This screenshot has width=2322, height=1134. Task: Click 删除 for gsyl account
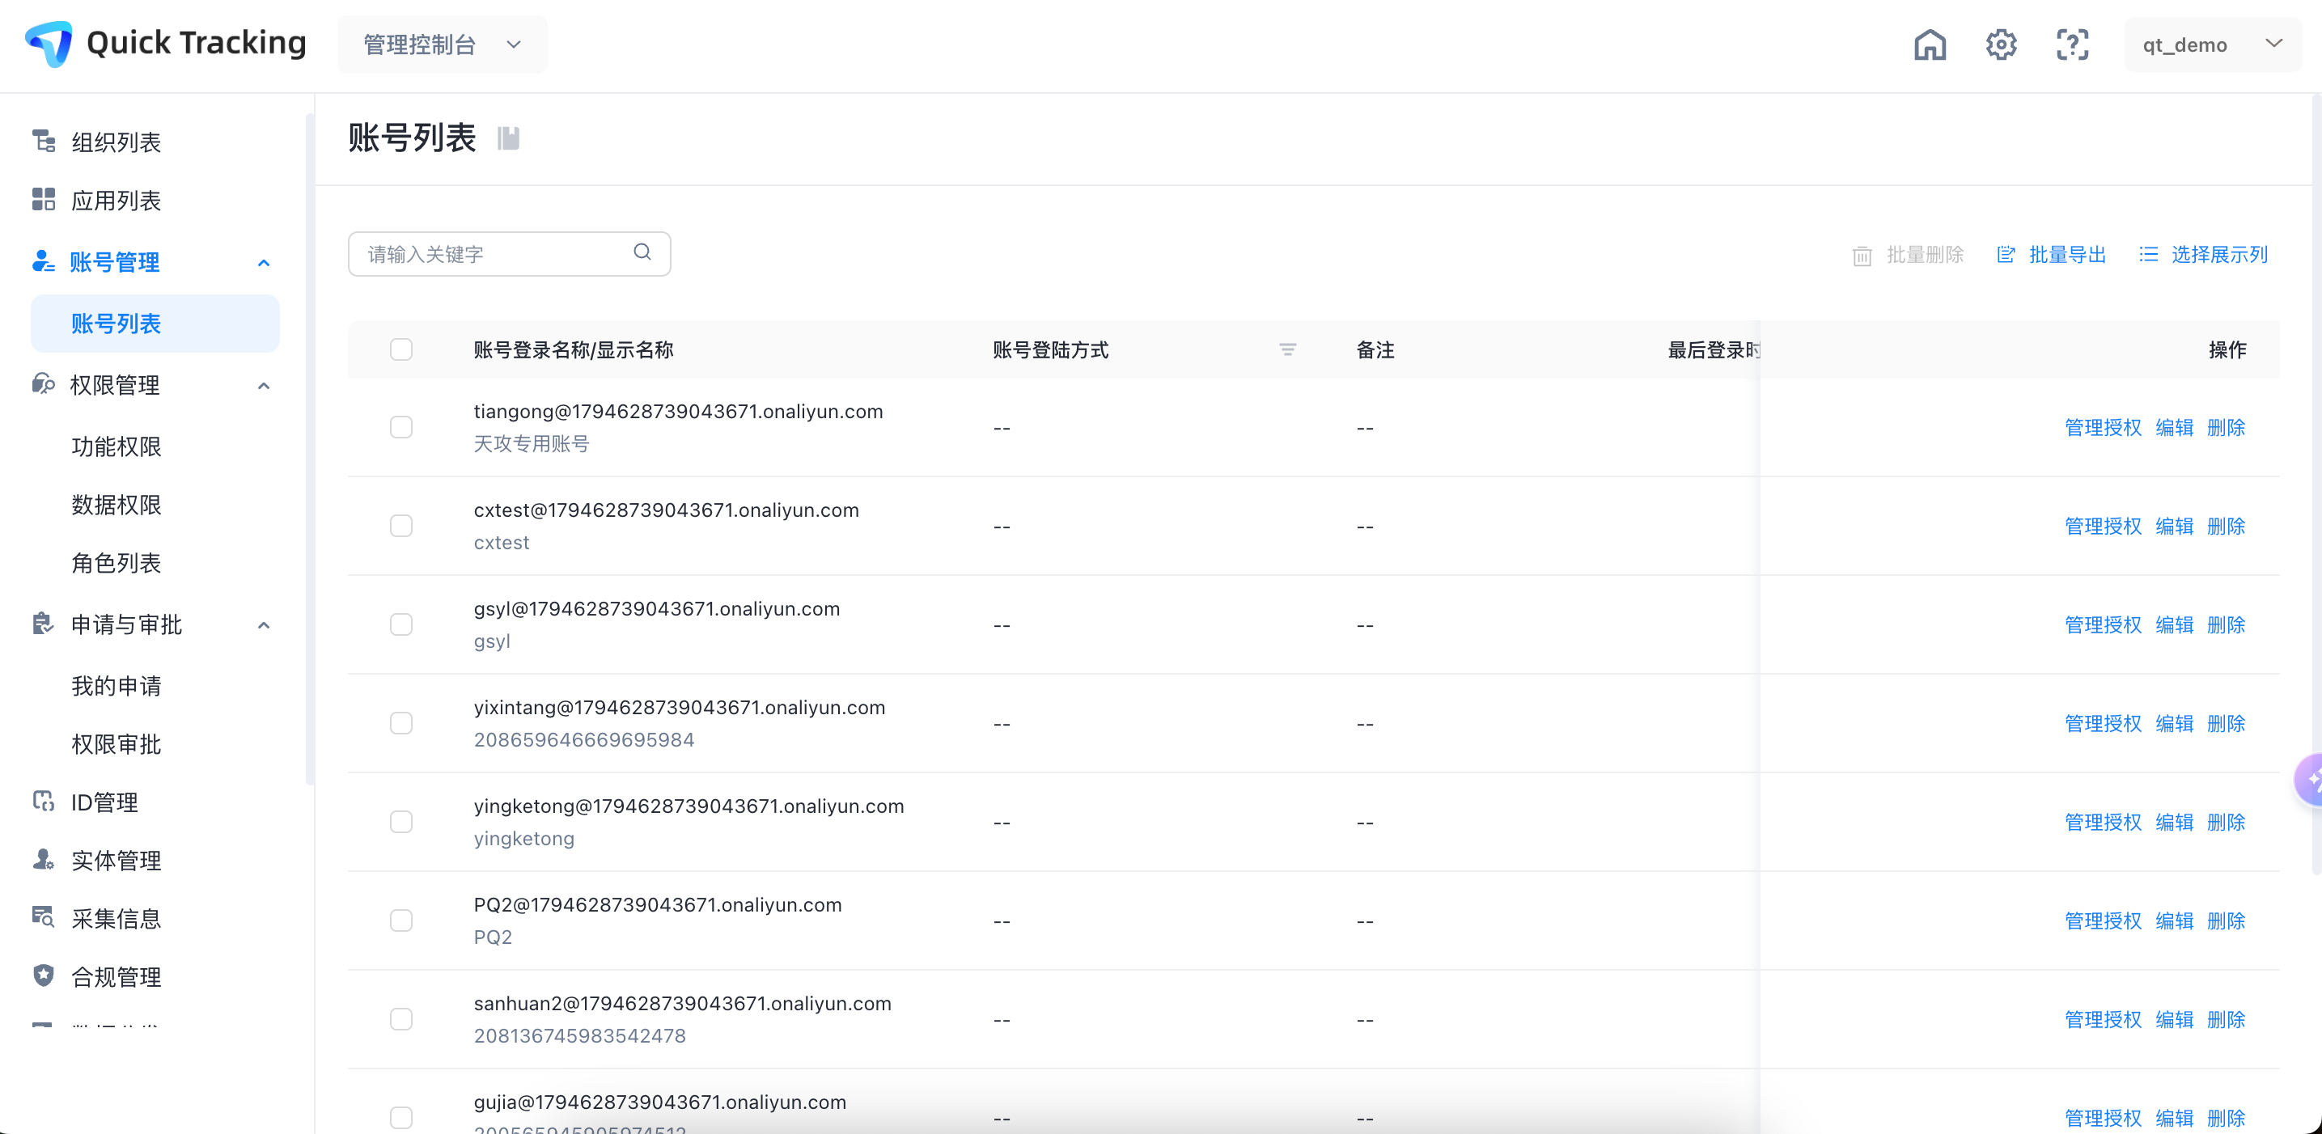point(2226,624)
